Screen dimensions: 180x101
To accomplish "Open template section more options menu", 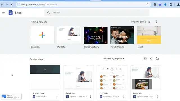I will point(156,22).
